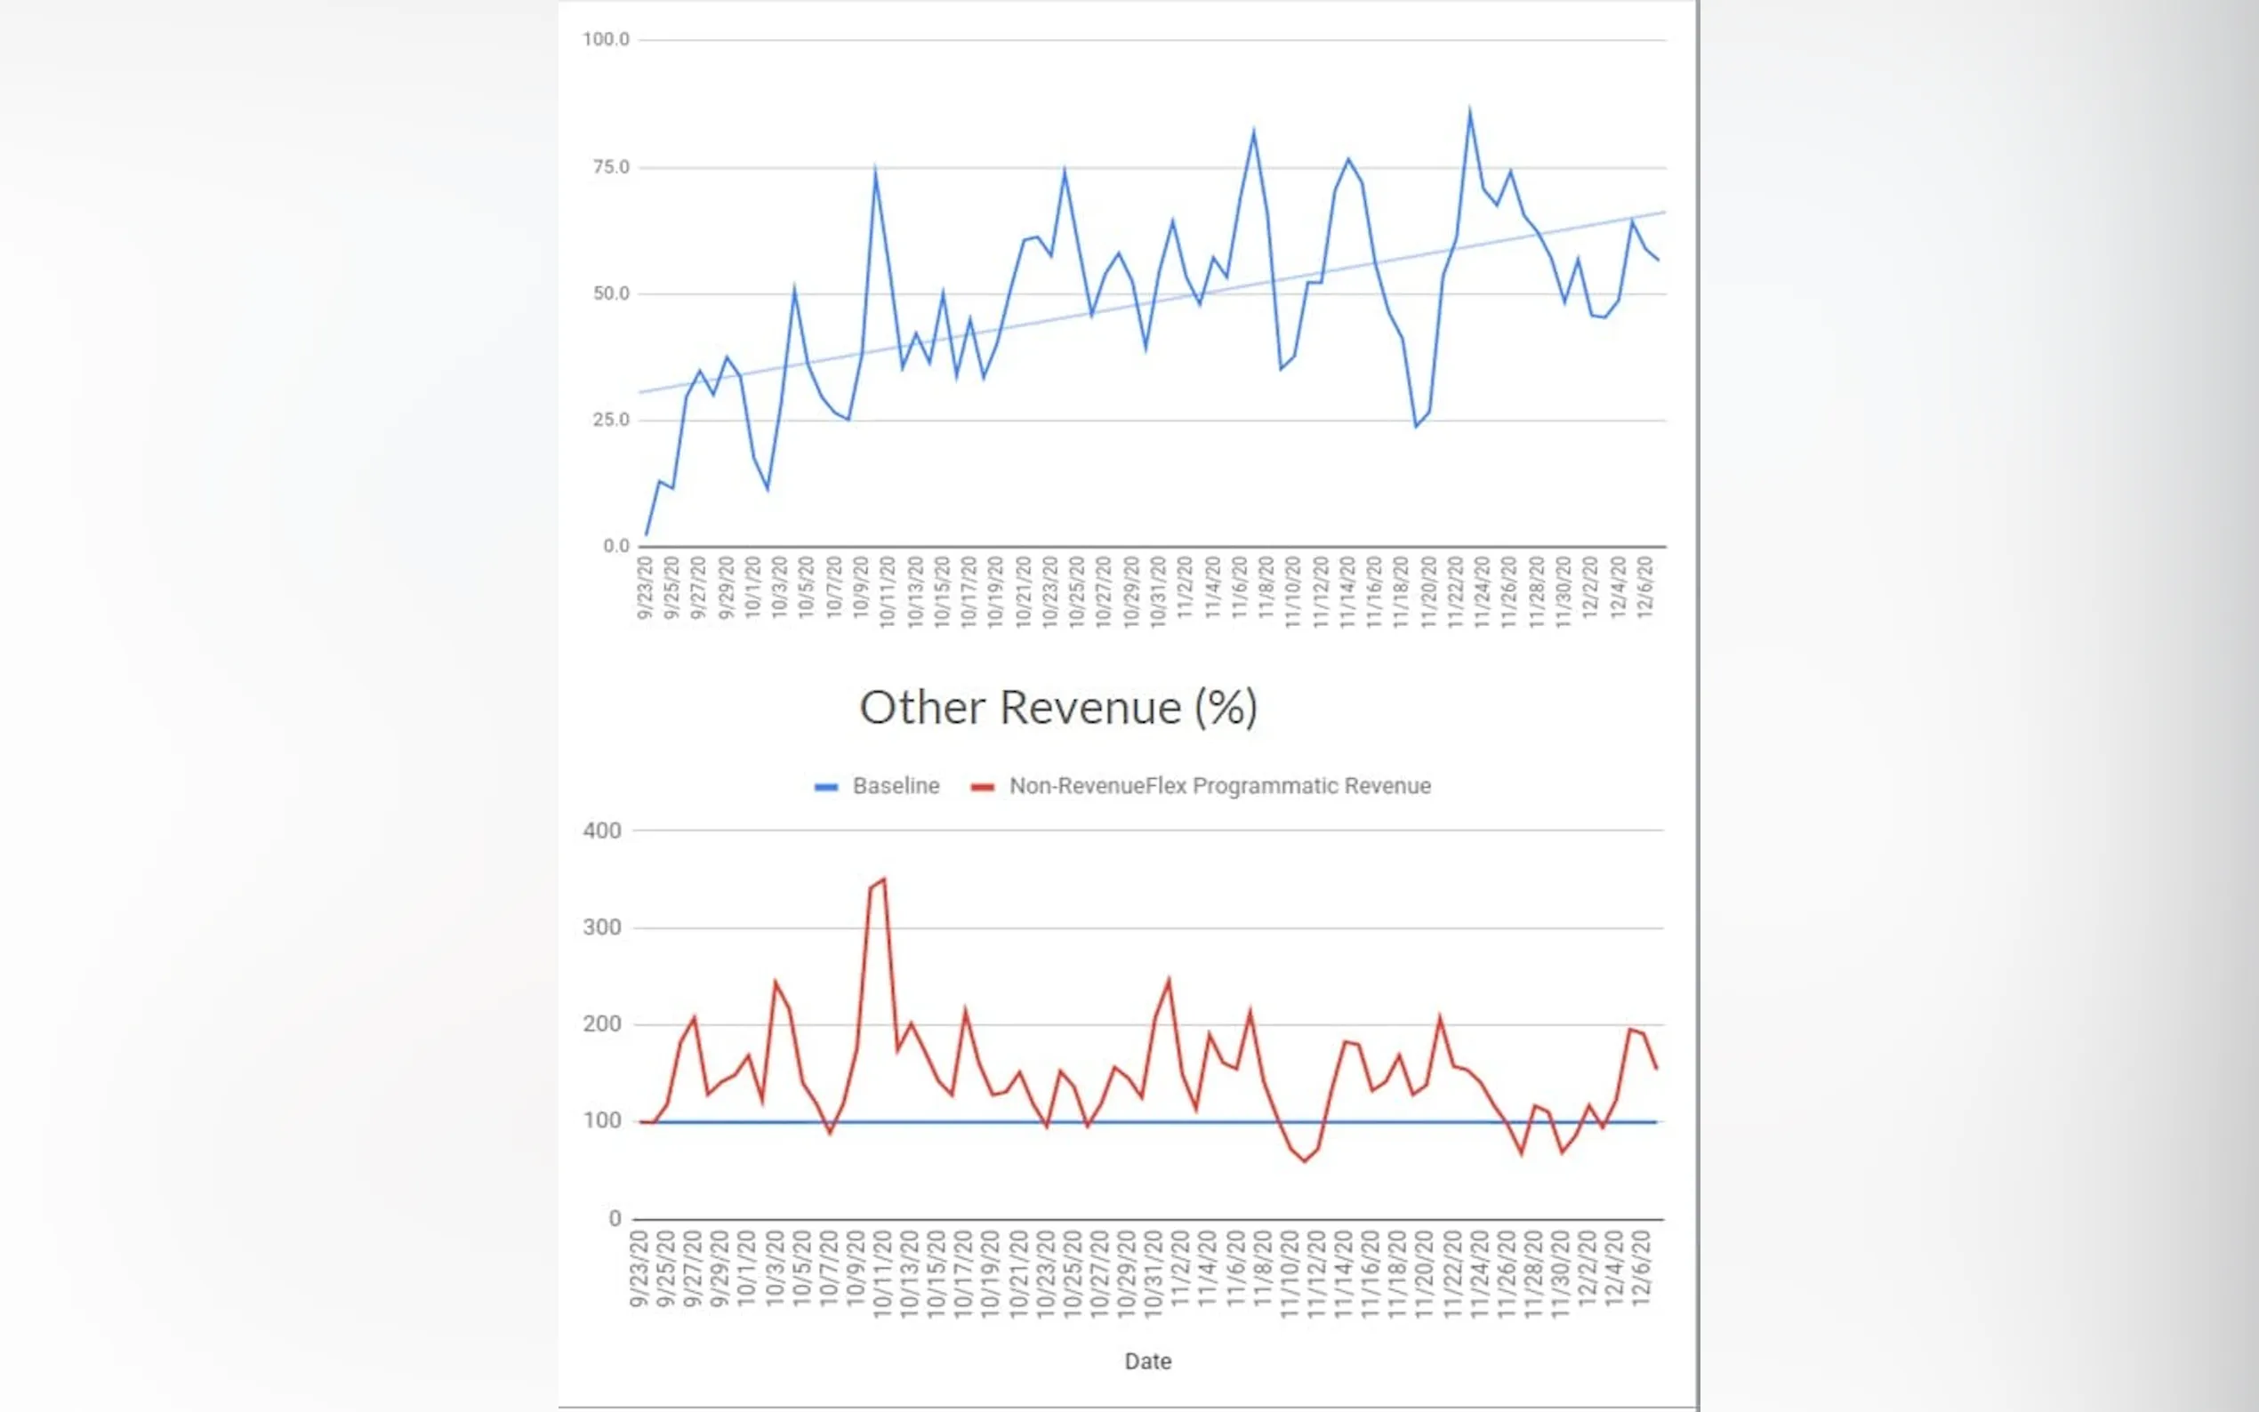The image size is (2259, 1412).
Task: Click the 200 y-axis label
Action: tap(601, 1024)
